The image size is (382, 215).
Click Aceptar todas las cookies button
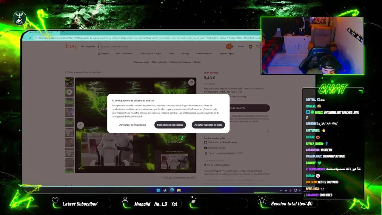(208, 125)
